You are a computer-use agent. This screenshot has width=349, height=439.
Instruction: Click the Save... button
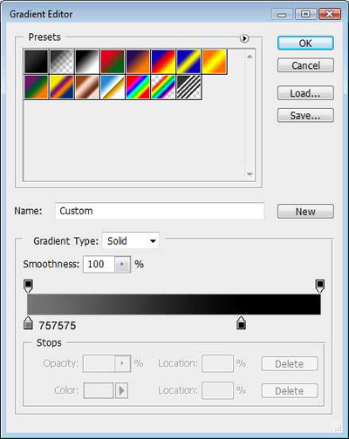click(x=305, y=116)
